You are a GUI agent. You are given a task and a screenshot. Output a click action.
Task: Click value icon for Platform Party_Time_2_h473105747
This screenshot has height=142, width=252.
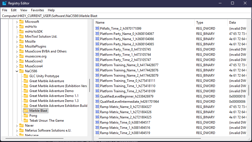(97, 60)
